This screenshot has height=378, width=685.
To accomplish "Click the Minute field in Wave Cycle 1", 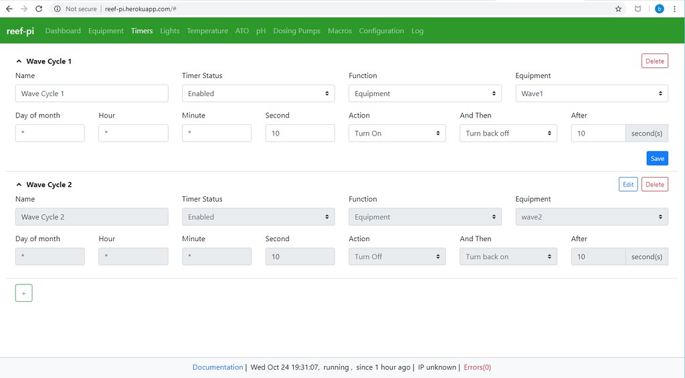I will coord(217,133).
